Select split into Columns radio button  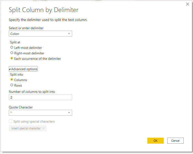pos(12,80)
